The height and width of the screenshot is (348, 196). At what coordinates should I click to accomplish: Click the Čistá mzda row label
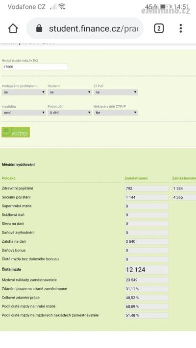coord(11,269)
